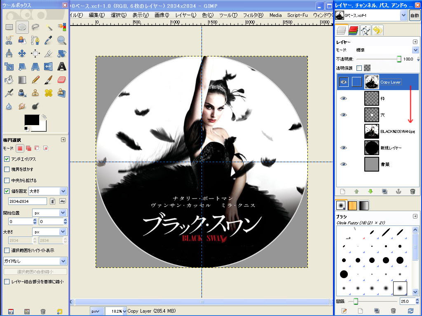Hide the Copy Layer eye icon
422x316 pixels.
tap(343, 82)
